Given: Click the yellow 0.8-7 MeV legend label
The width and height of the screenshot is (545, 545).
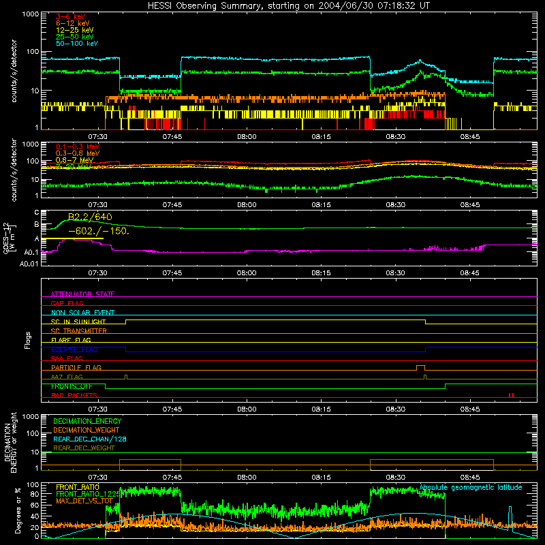Looking at the screenshot, I should point(74,160).
